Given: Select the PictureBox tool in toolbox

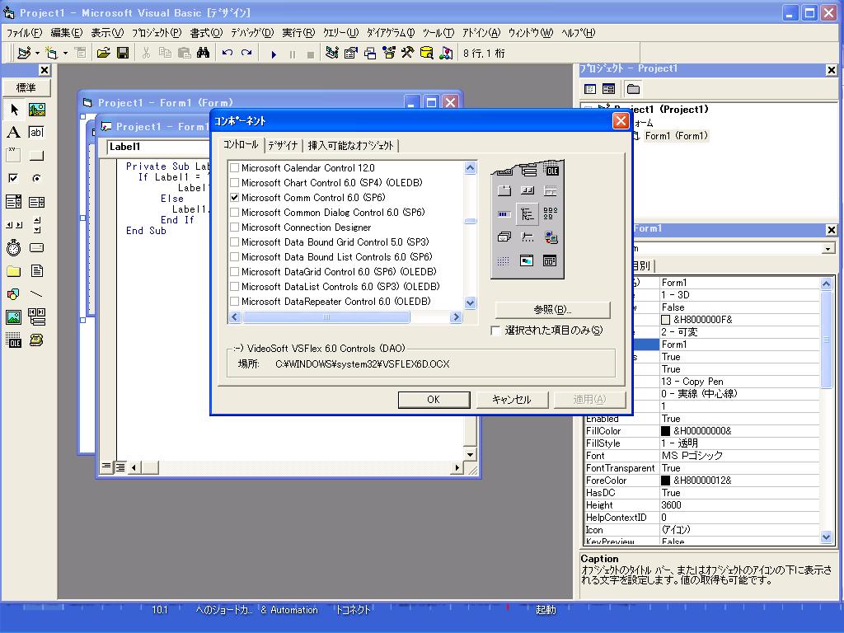Looking at the screenshot, I should click(36, 110).
